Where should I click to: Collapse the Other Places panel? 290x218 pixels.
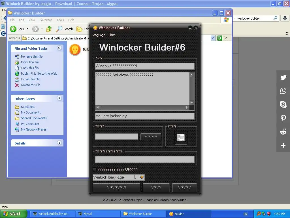59,98
